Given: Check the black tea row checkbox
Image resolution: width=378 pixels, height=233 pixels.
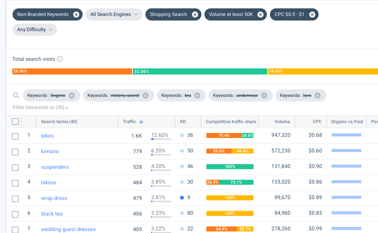Looking at the screenshot, I should tap(15, 214).
